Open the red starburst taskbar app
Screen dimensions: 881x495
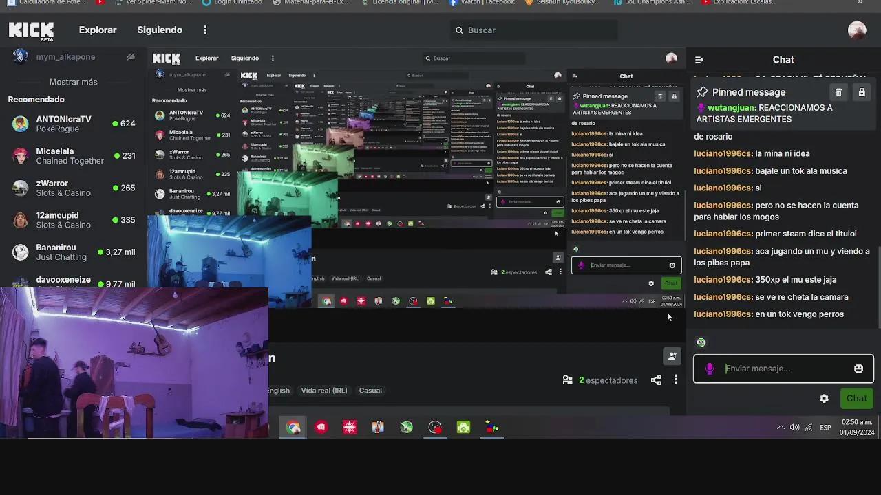(x=350, y=428)
